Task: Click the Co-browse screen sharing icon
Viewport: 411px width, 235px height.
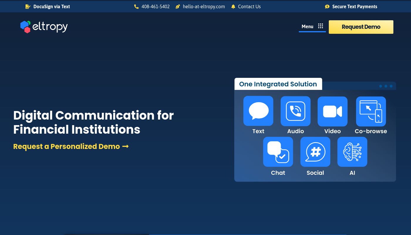Action: click(x=371, y=111)
